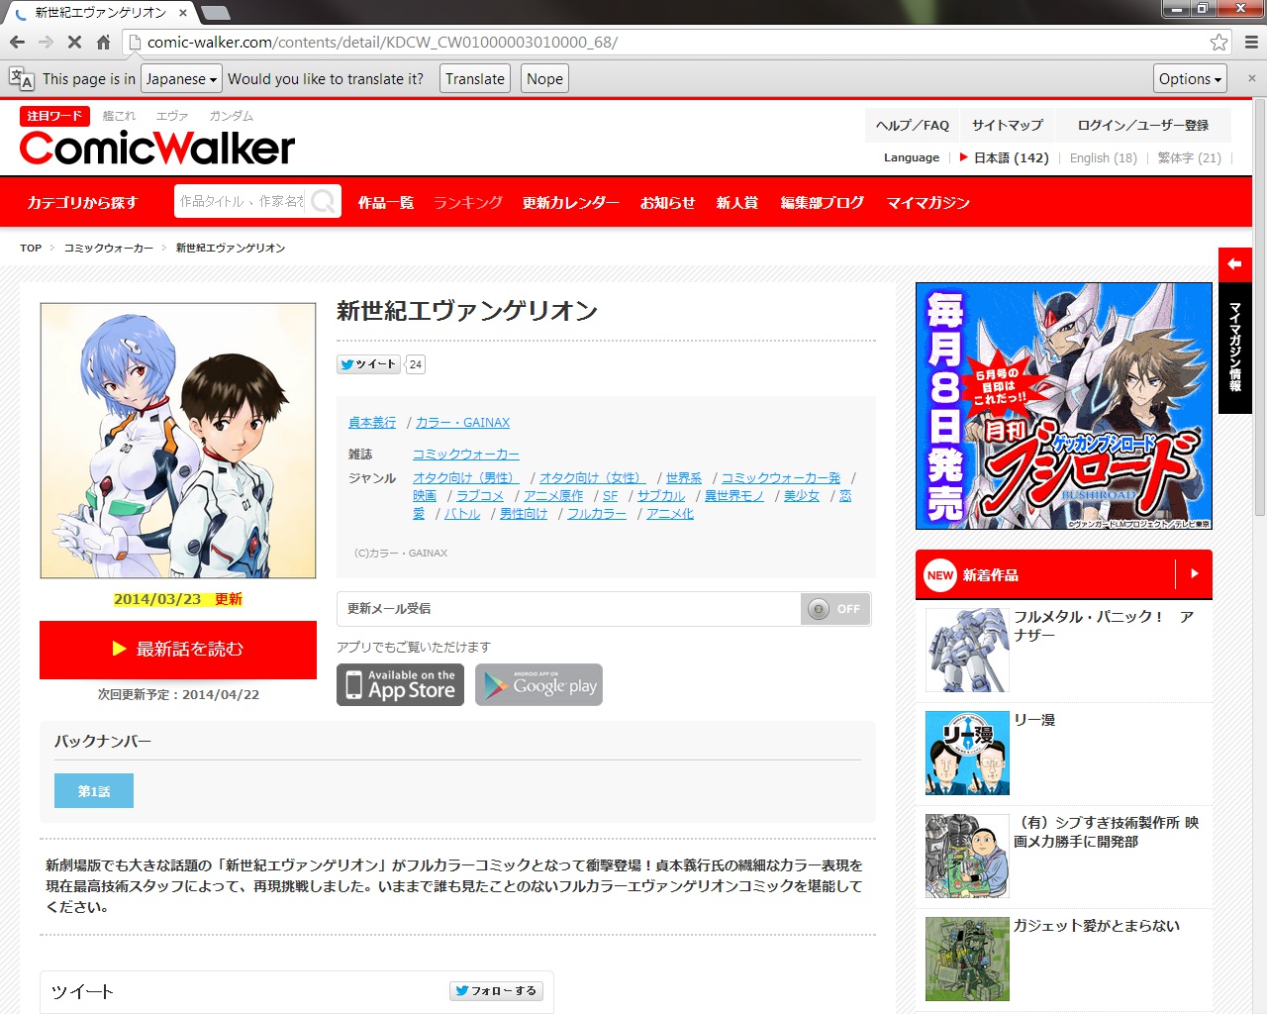1267x1014 pixels.
Task: Select 繁体字 (21) language
Action: tap(1189, 157)
